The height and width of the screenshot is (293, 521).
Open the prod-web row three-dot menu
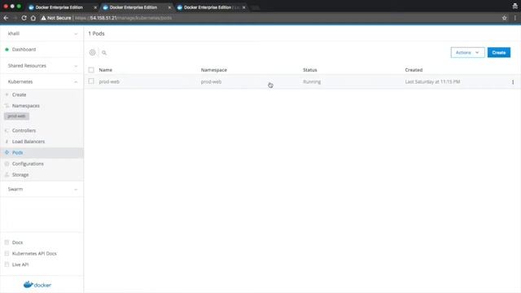coord(513,81)
